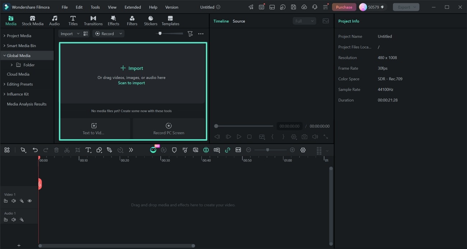
Task: Toggle the timeline snapping icon
Action: pyautogui.click(x=206, y=150)
